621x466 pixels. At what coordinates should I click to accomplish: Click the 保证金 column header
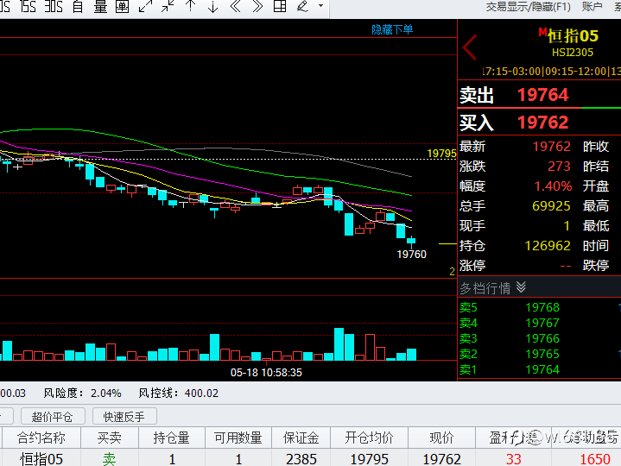click(301, 438)
